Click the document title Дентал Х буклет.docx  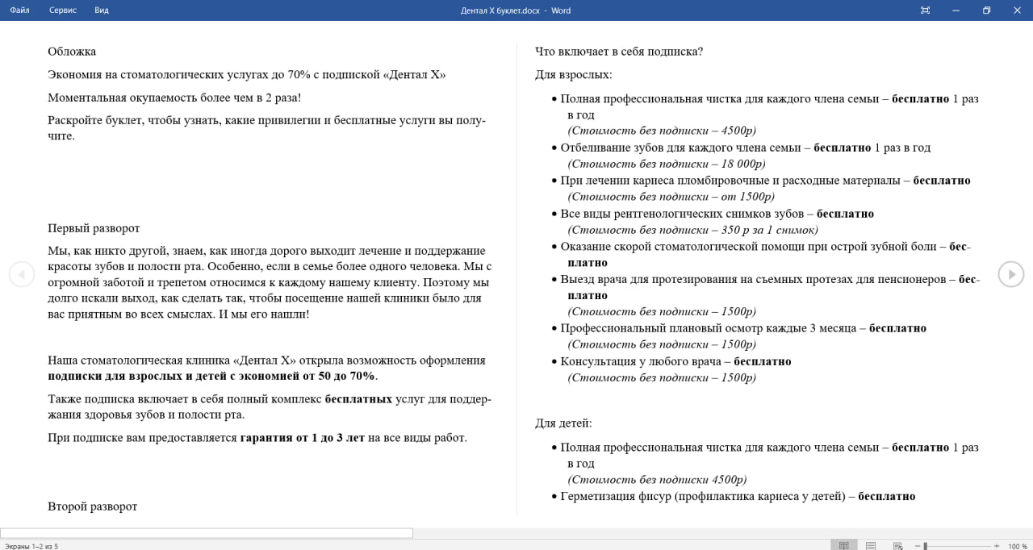tap(500, 10)
